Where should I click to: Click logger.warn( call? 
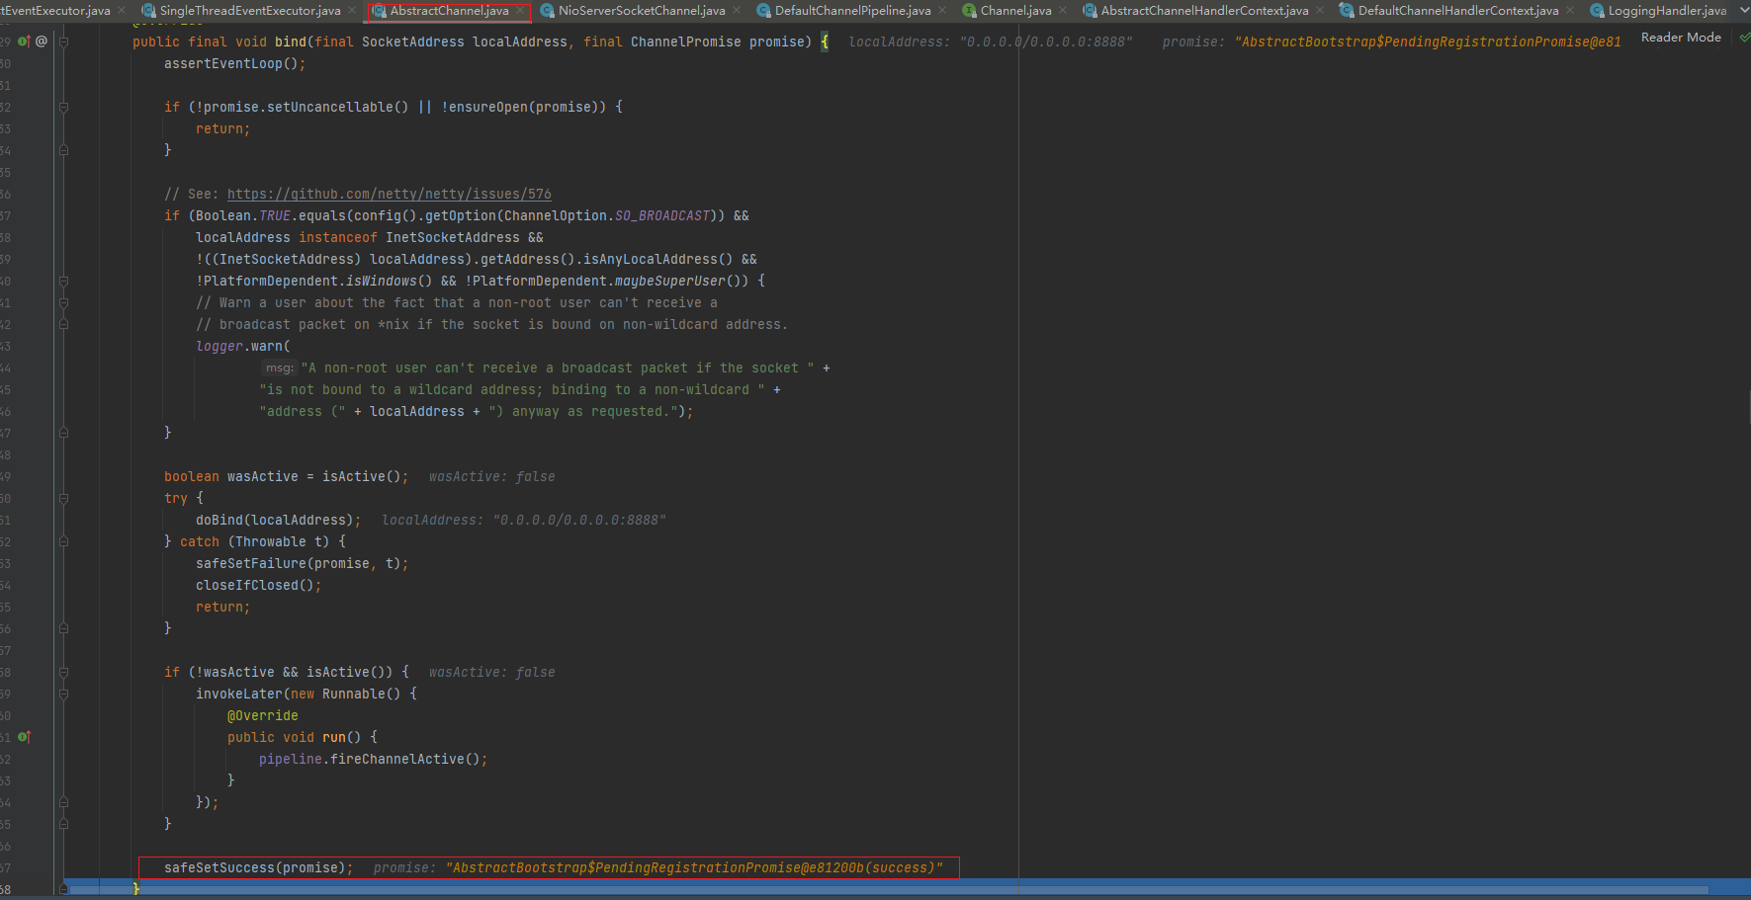pos(243,346)
